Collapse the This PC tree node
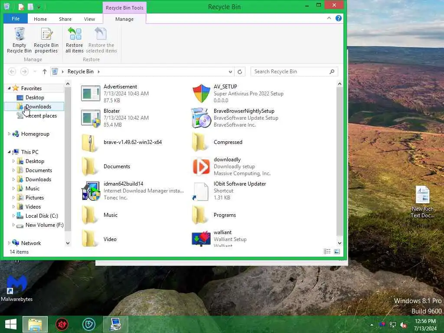The width and height of the screenshot is (444, 333). pos(9,152)
